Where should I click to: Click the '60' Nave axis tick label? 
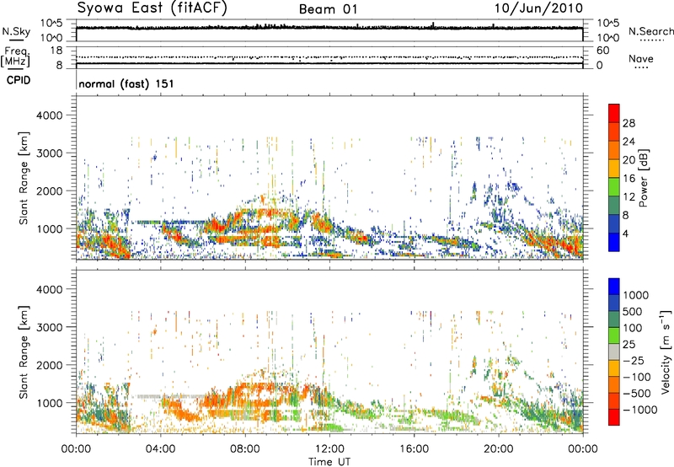(x=602, y=51)
